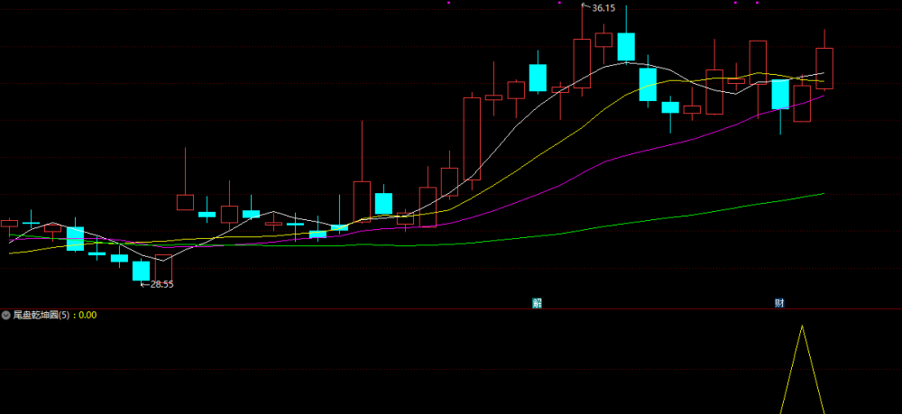This screenshot has width=902, height=414.
Task: Click the indicator value 0.00 readout
Action: point(87,315)
